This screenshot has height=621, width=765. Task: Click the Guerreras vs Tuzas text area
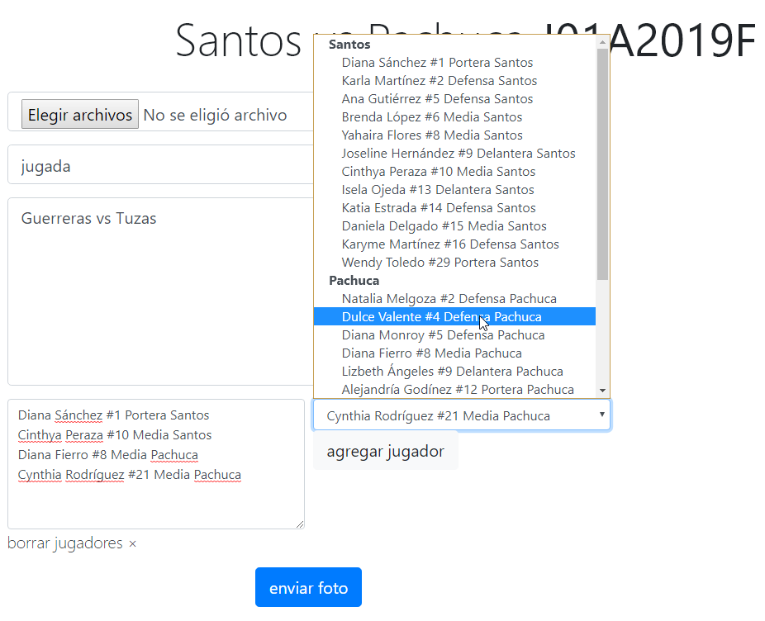pos(160,292)
